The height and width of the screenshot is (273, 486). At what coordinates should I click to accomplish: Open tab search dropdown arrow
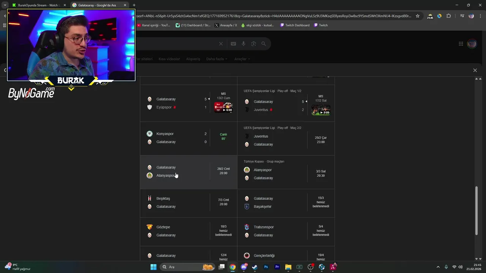point(5,5)
